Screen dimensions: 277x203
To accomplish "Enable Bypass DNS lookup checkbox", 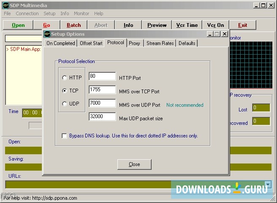I will (64, 136).
